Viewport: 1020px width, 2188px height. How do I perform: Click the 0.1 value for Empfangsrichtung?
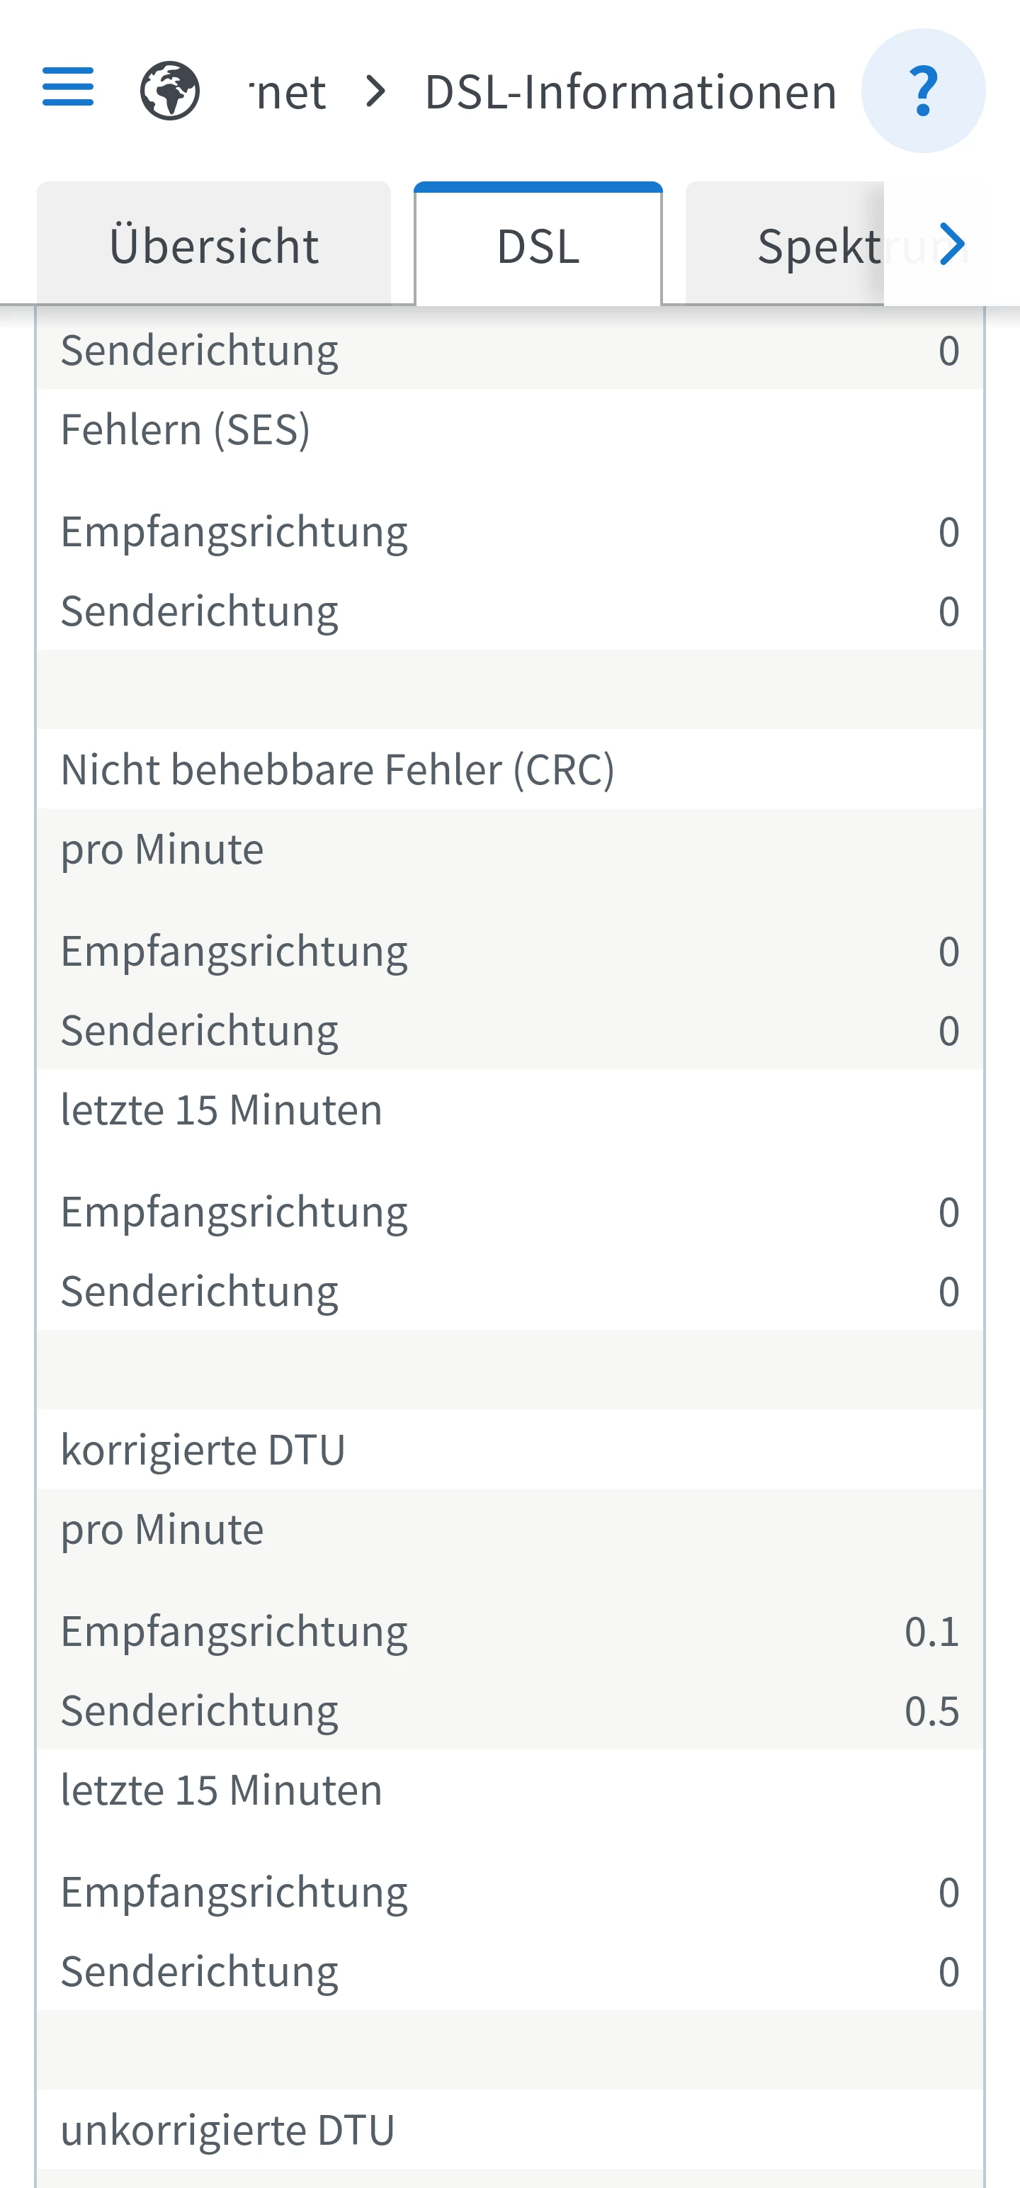point(931,1632)
